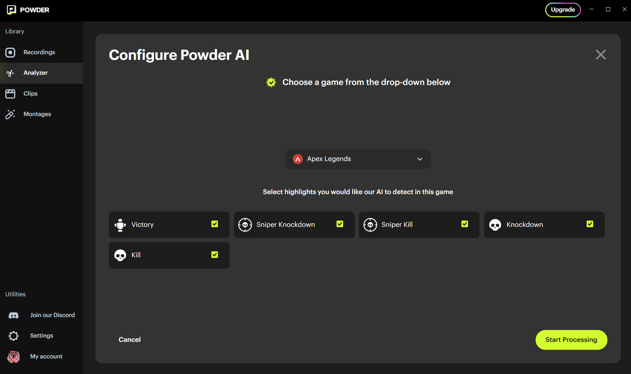Open the Apex Legends game dropdown
631x374 pixels.
[358, 159]
